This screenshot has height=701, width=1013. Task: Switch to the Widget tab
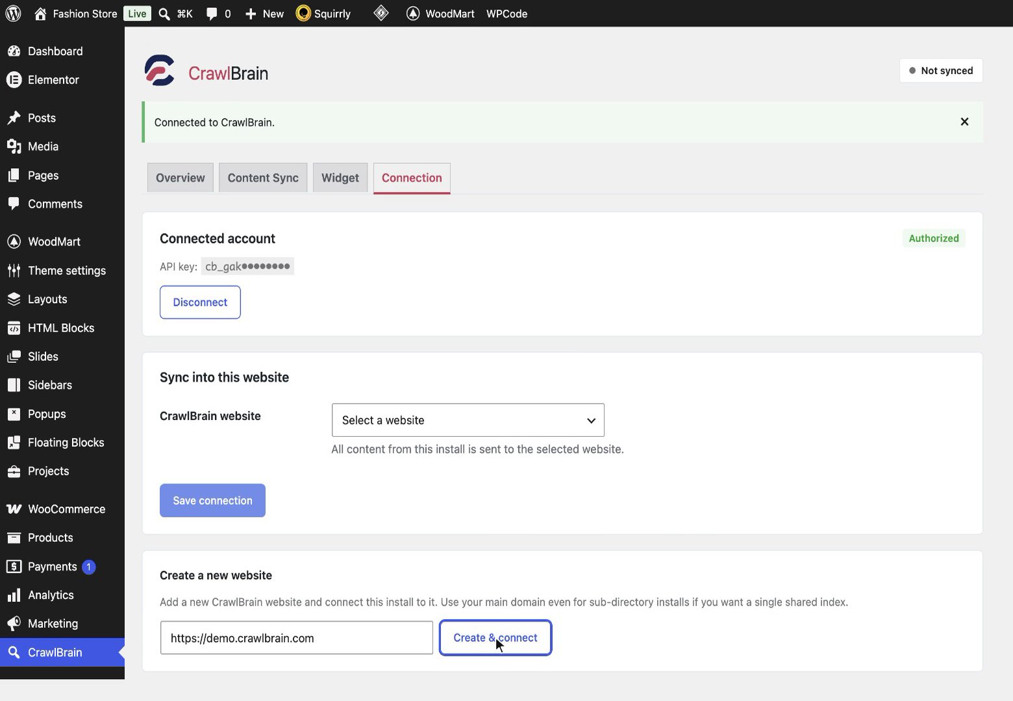[340, 178]
